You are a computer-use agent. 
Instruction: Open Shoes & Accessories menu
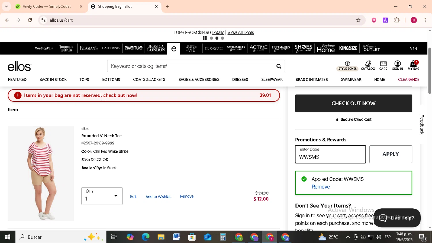tap(199, 80)
